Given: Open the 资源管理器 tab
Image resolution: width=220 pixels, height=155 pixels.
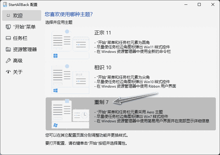Looking at the screenshot, I should tap(22, 49).
